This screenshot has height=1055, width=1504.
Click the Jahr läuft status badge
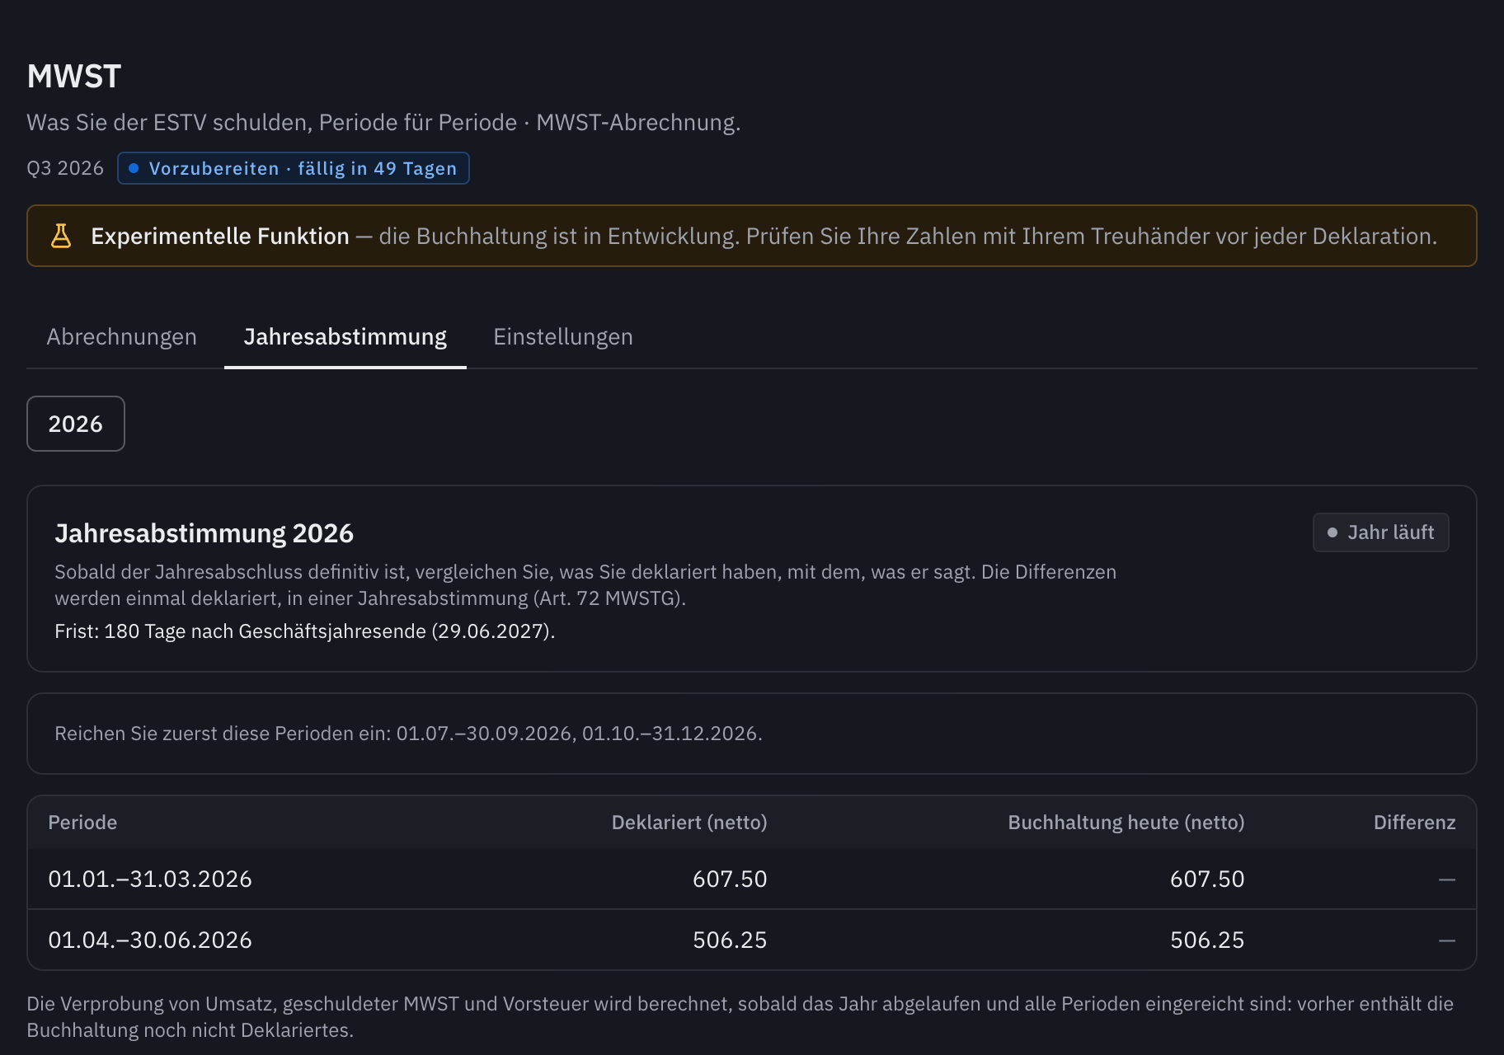click(1380, 532)
